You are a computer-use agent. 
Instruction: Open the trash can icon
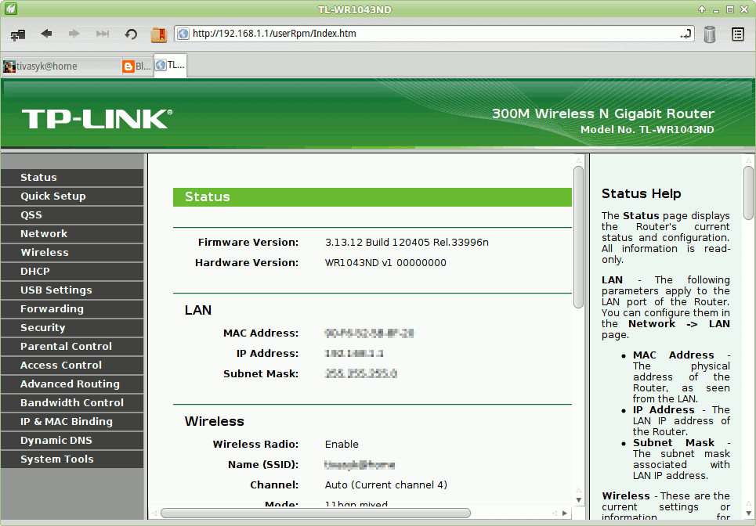pyautogui.click(x=709, y=34)
